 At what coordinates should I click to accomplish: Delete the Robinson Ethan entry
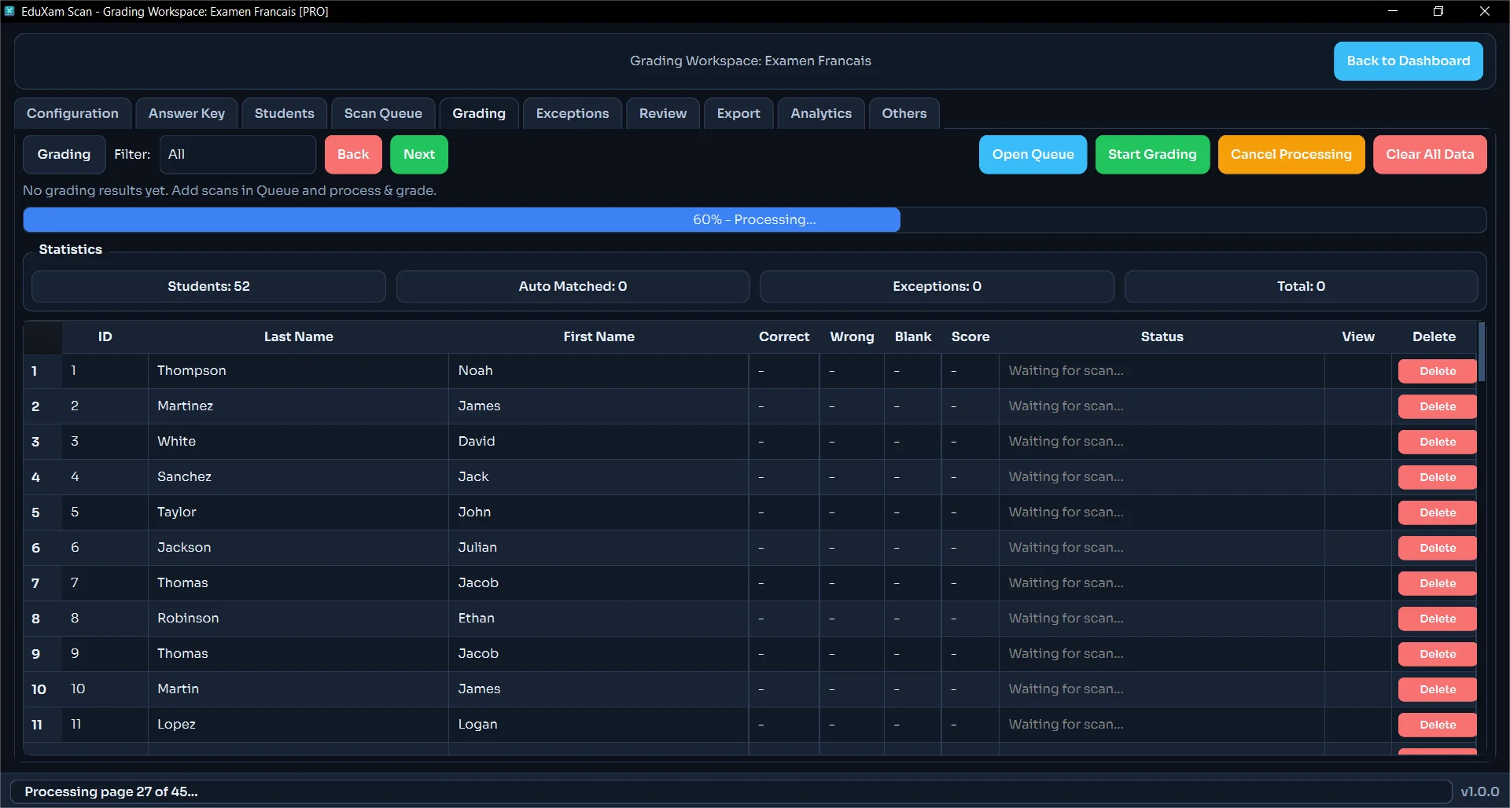click(1437, 619)
